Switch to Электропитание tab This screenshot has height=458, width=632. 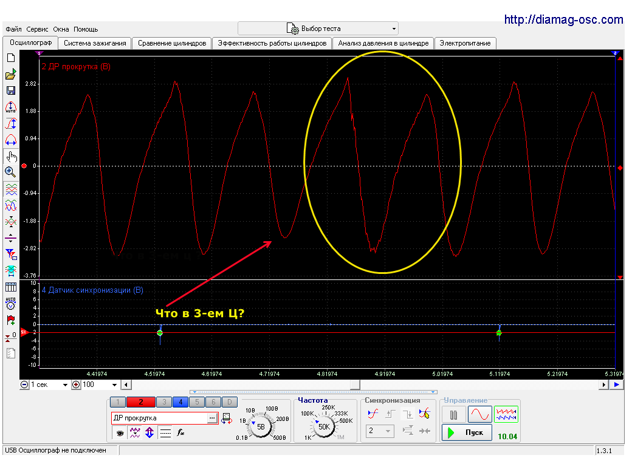tap(465, 43)
